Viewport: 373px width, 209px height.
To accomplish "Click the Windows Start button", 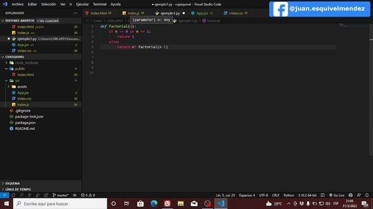I will (6, 204).
